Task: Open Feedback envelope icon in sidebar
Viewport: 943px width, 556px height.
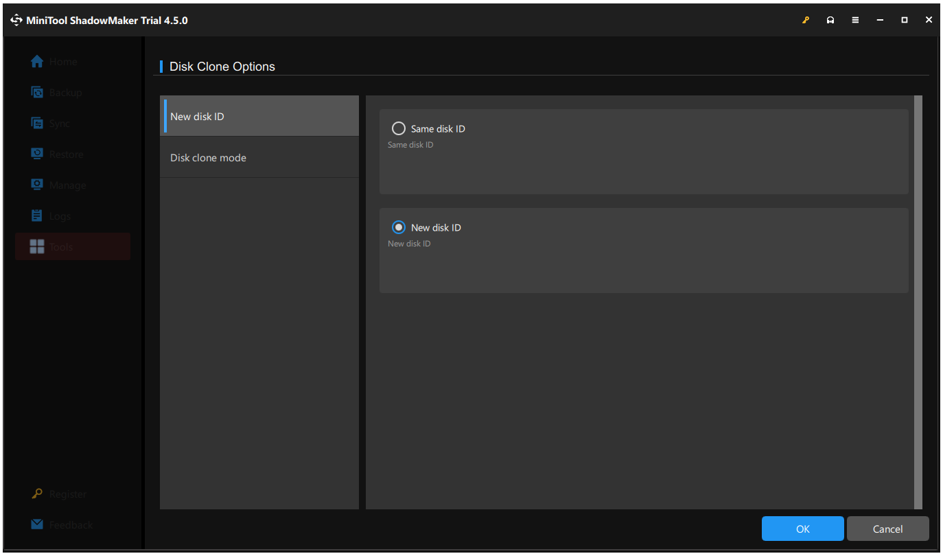Action: pos(37,524)
